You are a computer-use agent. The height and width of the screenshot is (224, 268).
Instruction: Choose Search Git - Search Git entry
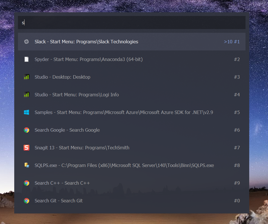[x=132, y=201]
